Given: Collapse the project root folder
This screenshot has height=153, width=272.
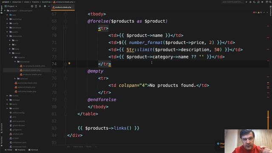Looking at the screenshot, I should pos(5,11).
